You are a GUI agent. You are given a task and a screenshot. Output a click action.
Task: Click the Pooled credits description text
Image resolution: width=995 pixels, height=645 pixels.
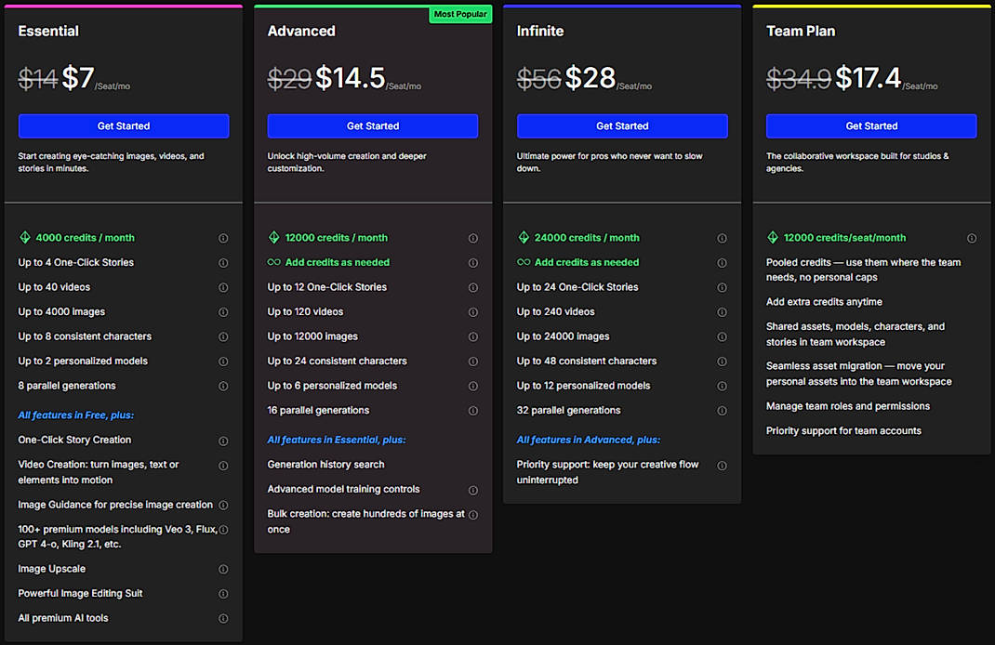pyautogui.click(x=863, y=270)
